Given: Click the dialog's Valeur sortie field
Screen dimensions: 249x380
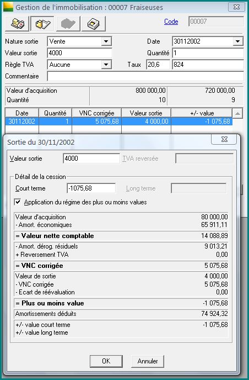Looking at the screenshot, I should pyautogui.click(x=91, y=159).
